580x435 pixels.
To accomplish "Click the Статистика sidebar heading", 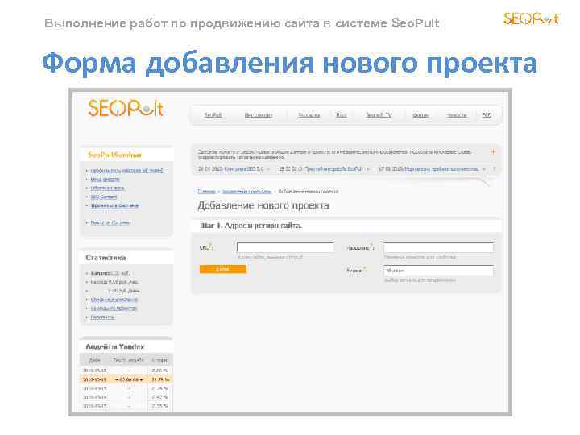I will click(106, 258).
